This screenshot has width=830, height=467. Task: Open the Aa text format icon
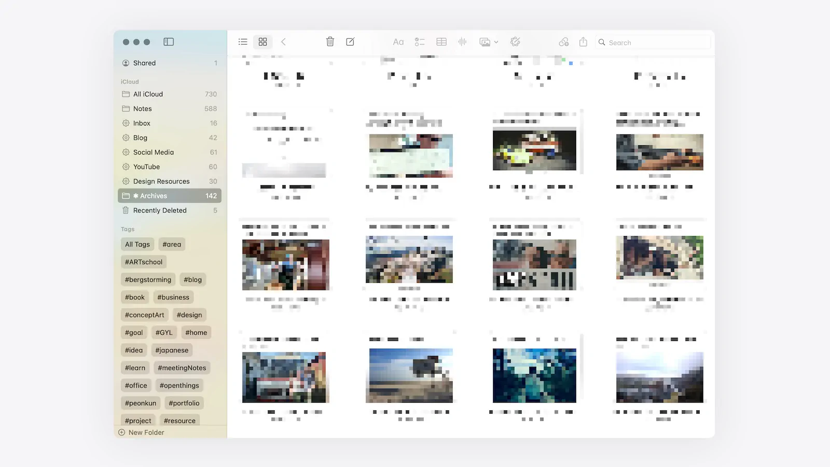tap(398, 42)
